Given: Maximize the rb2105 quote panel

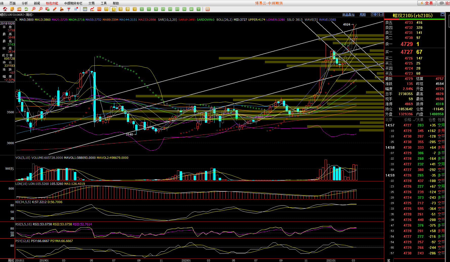Looking at the screenshot, I should coord(442,14).
